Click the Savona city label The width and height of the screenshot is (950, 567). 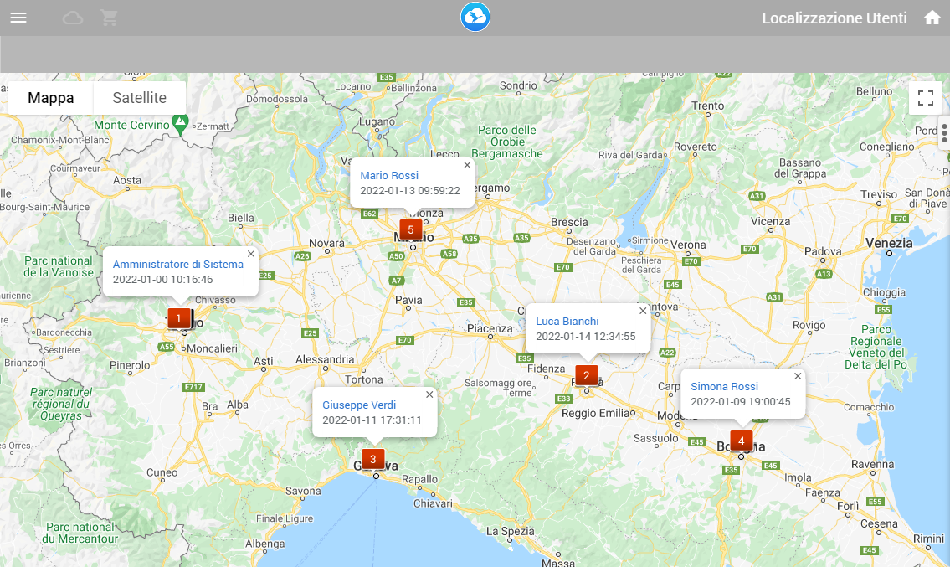303,491
